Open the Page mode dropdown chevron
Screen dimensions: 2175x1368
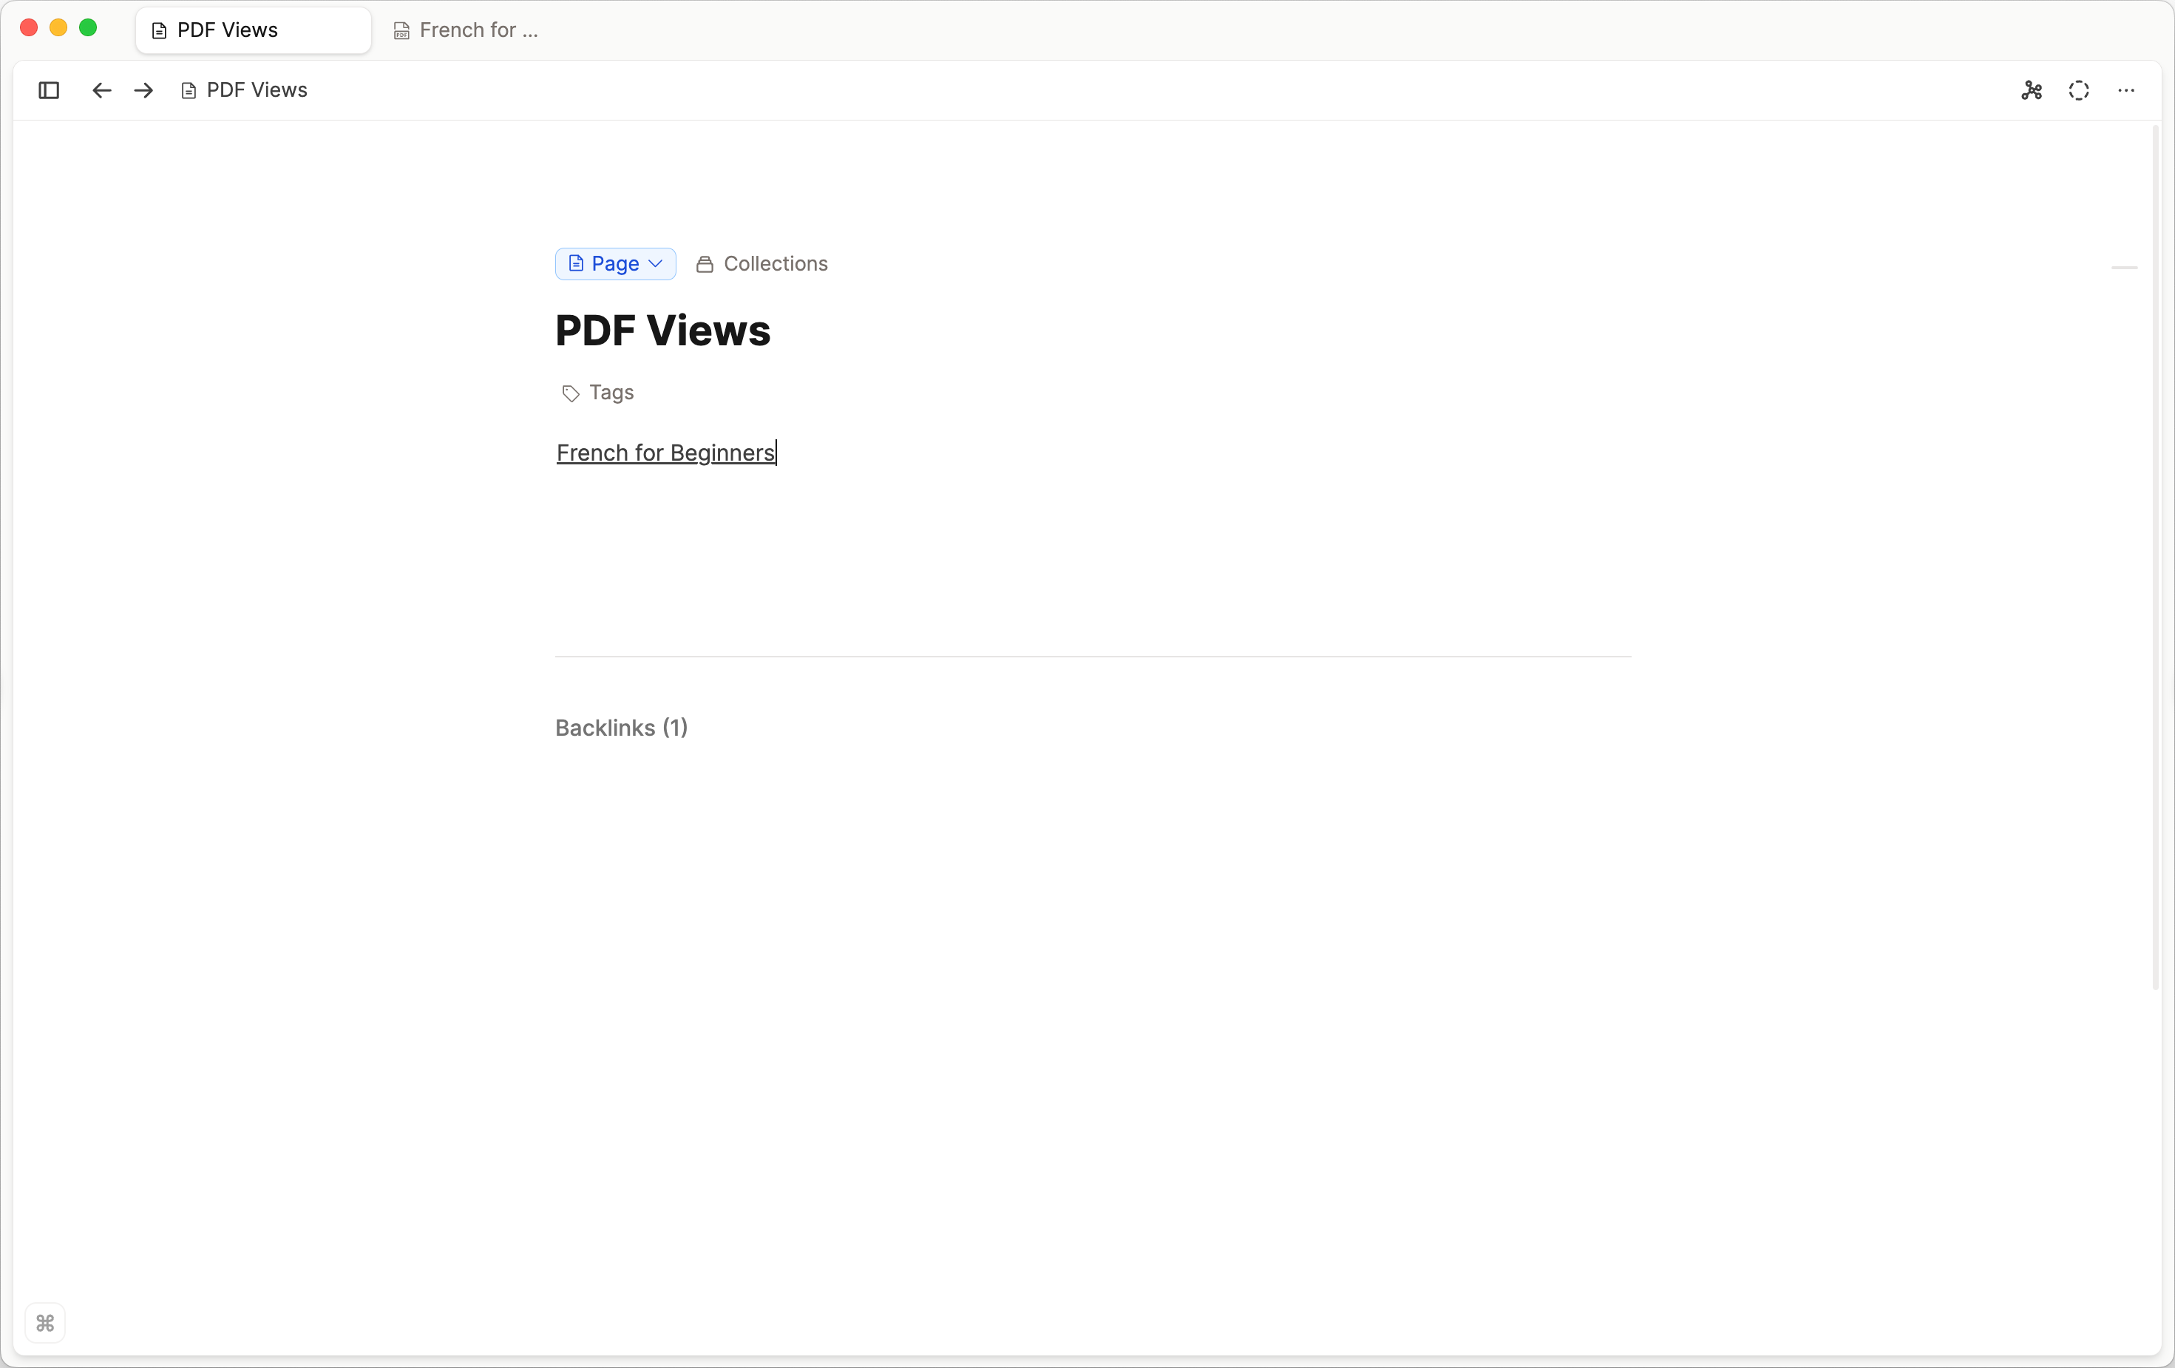[655, 264]
